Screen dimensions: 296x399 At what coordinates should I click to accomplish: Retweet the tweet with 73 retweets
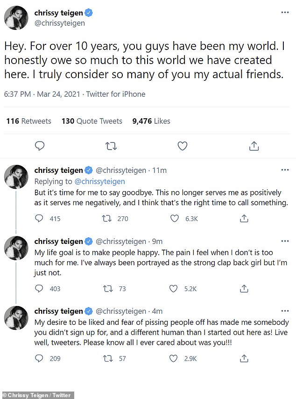tap(108, 289)
